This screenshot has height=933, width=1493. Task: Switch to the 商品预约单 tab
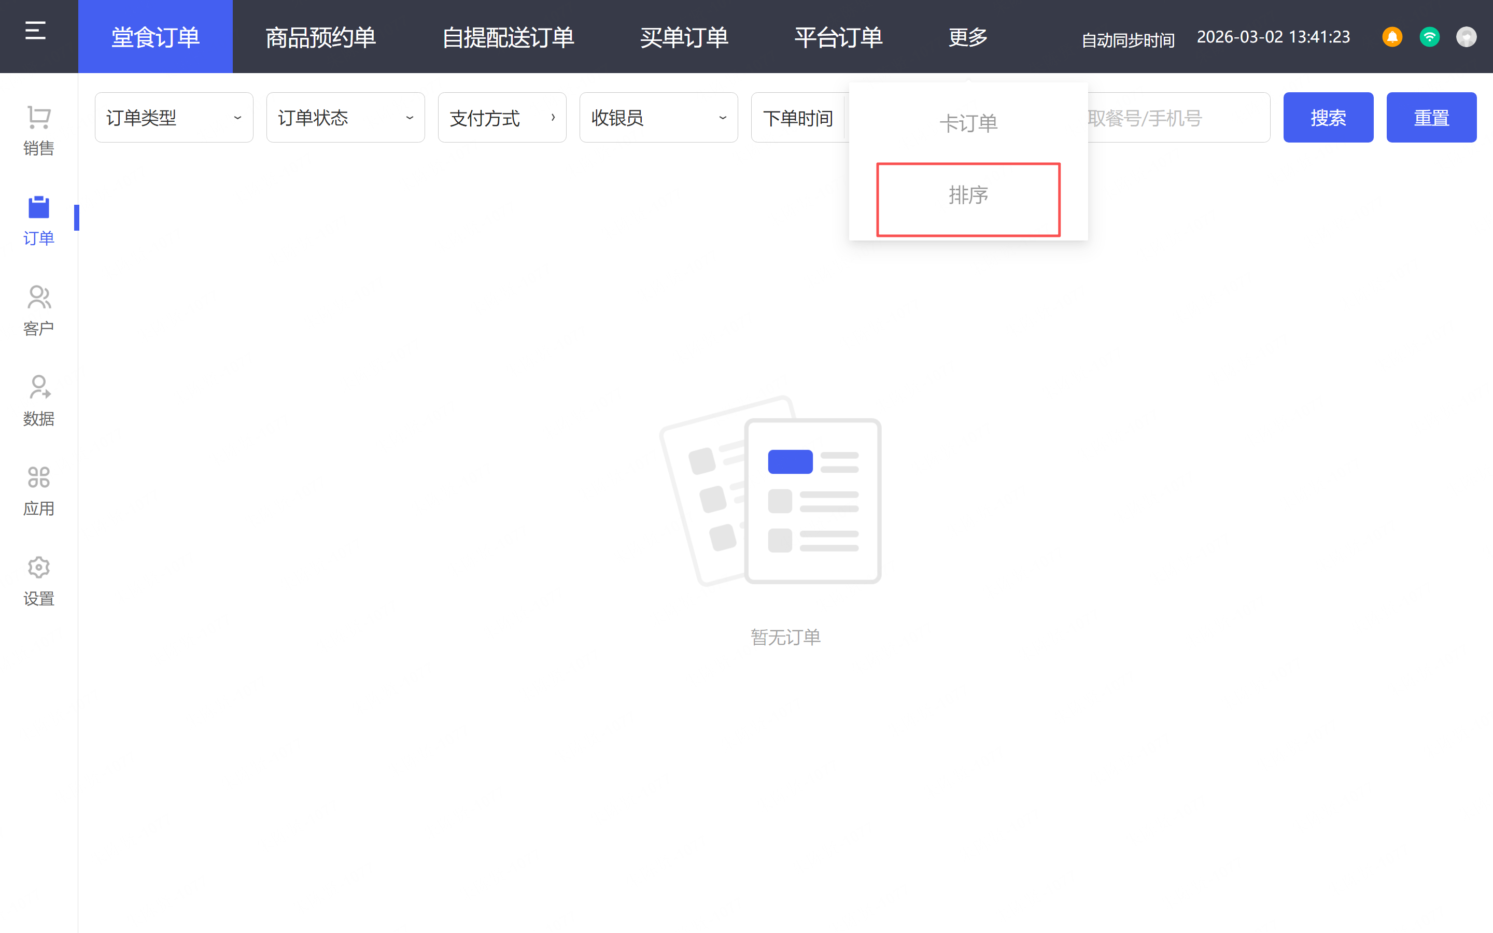[320, 37]
